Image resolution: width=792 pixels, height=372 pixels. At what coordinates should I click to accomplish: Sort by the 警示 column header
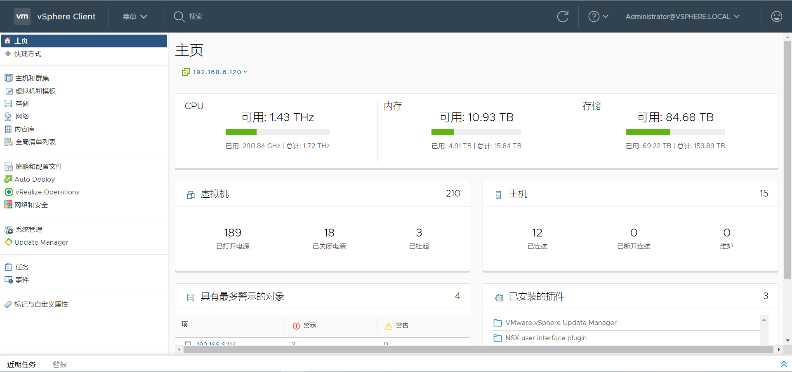coord(310,325)
